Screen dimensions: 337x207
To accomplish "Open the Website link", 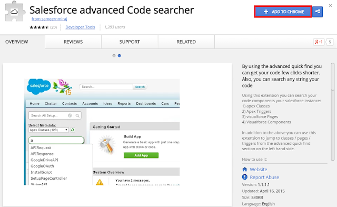I will click(259, 170).
